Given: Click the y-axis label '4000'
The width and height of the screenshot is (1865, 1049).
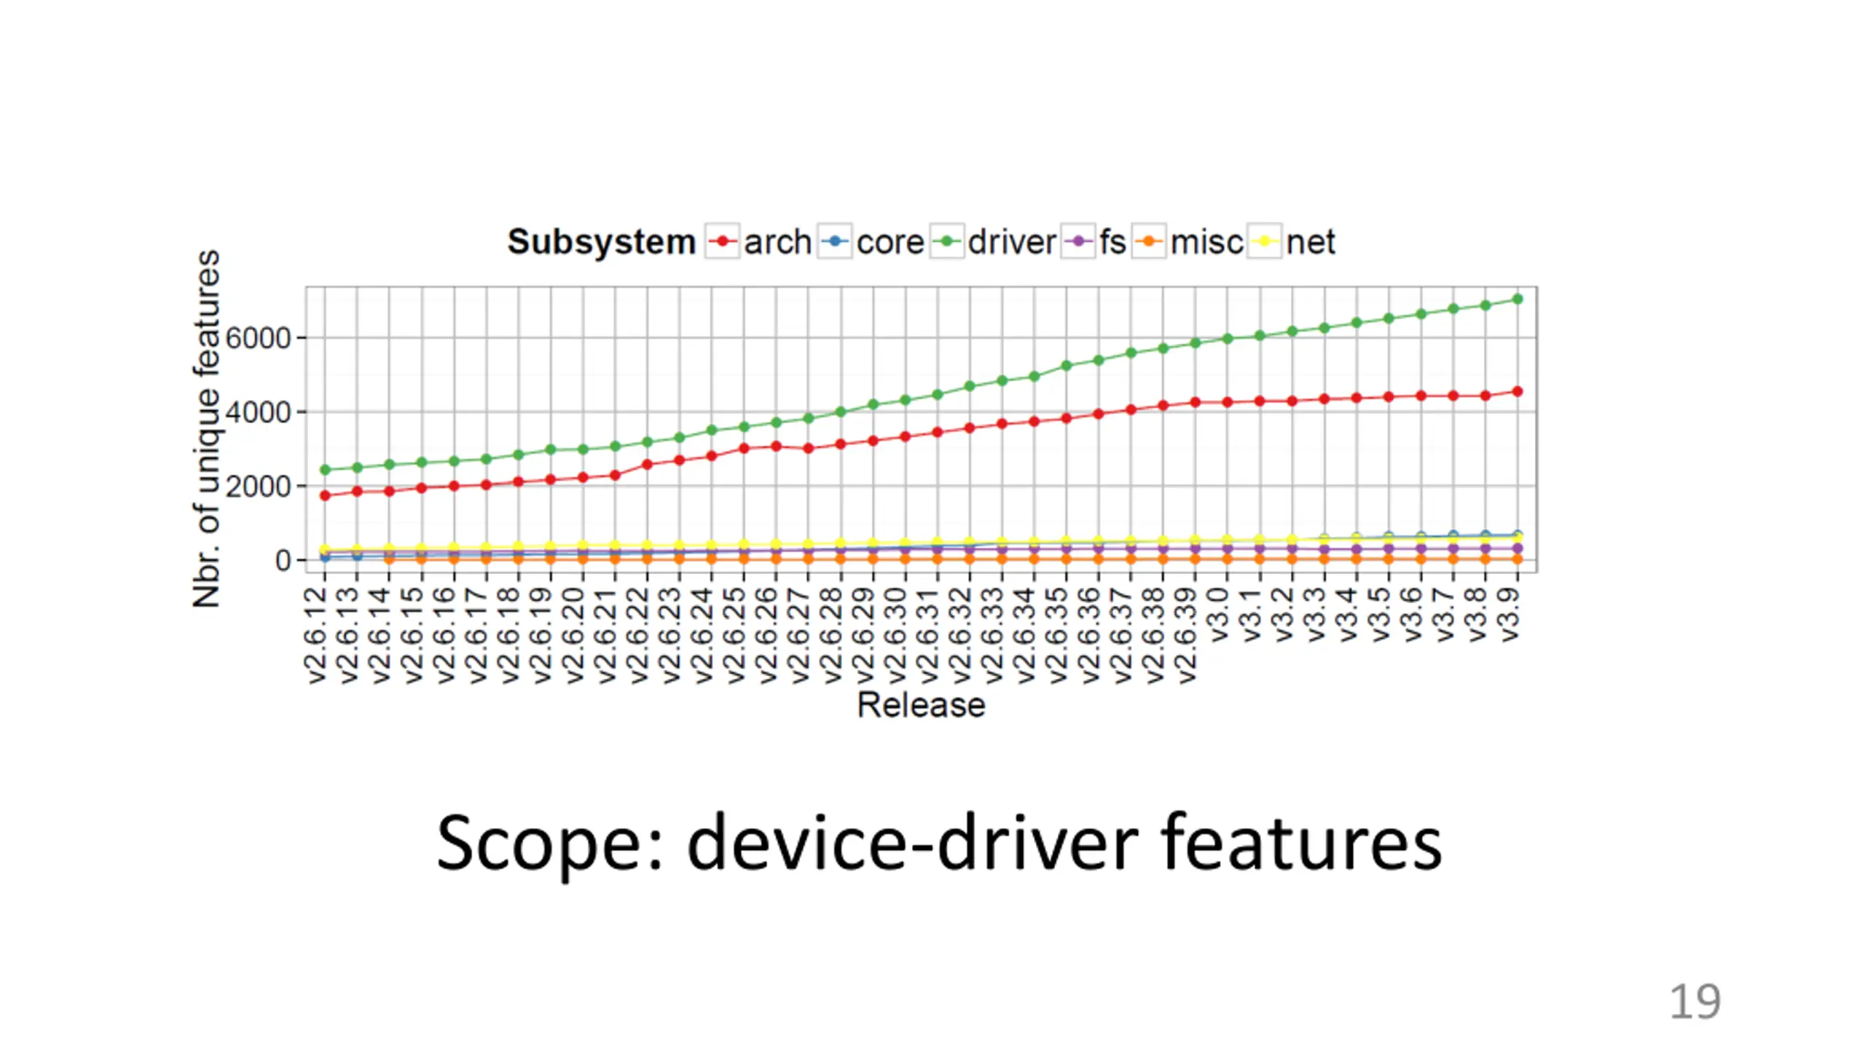Looking at the screenshot, I should (258, 413).
